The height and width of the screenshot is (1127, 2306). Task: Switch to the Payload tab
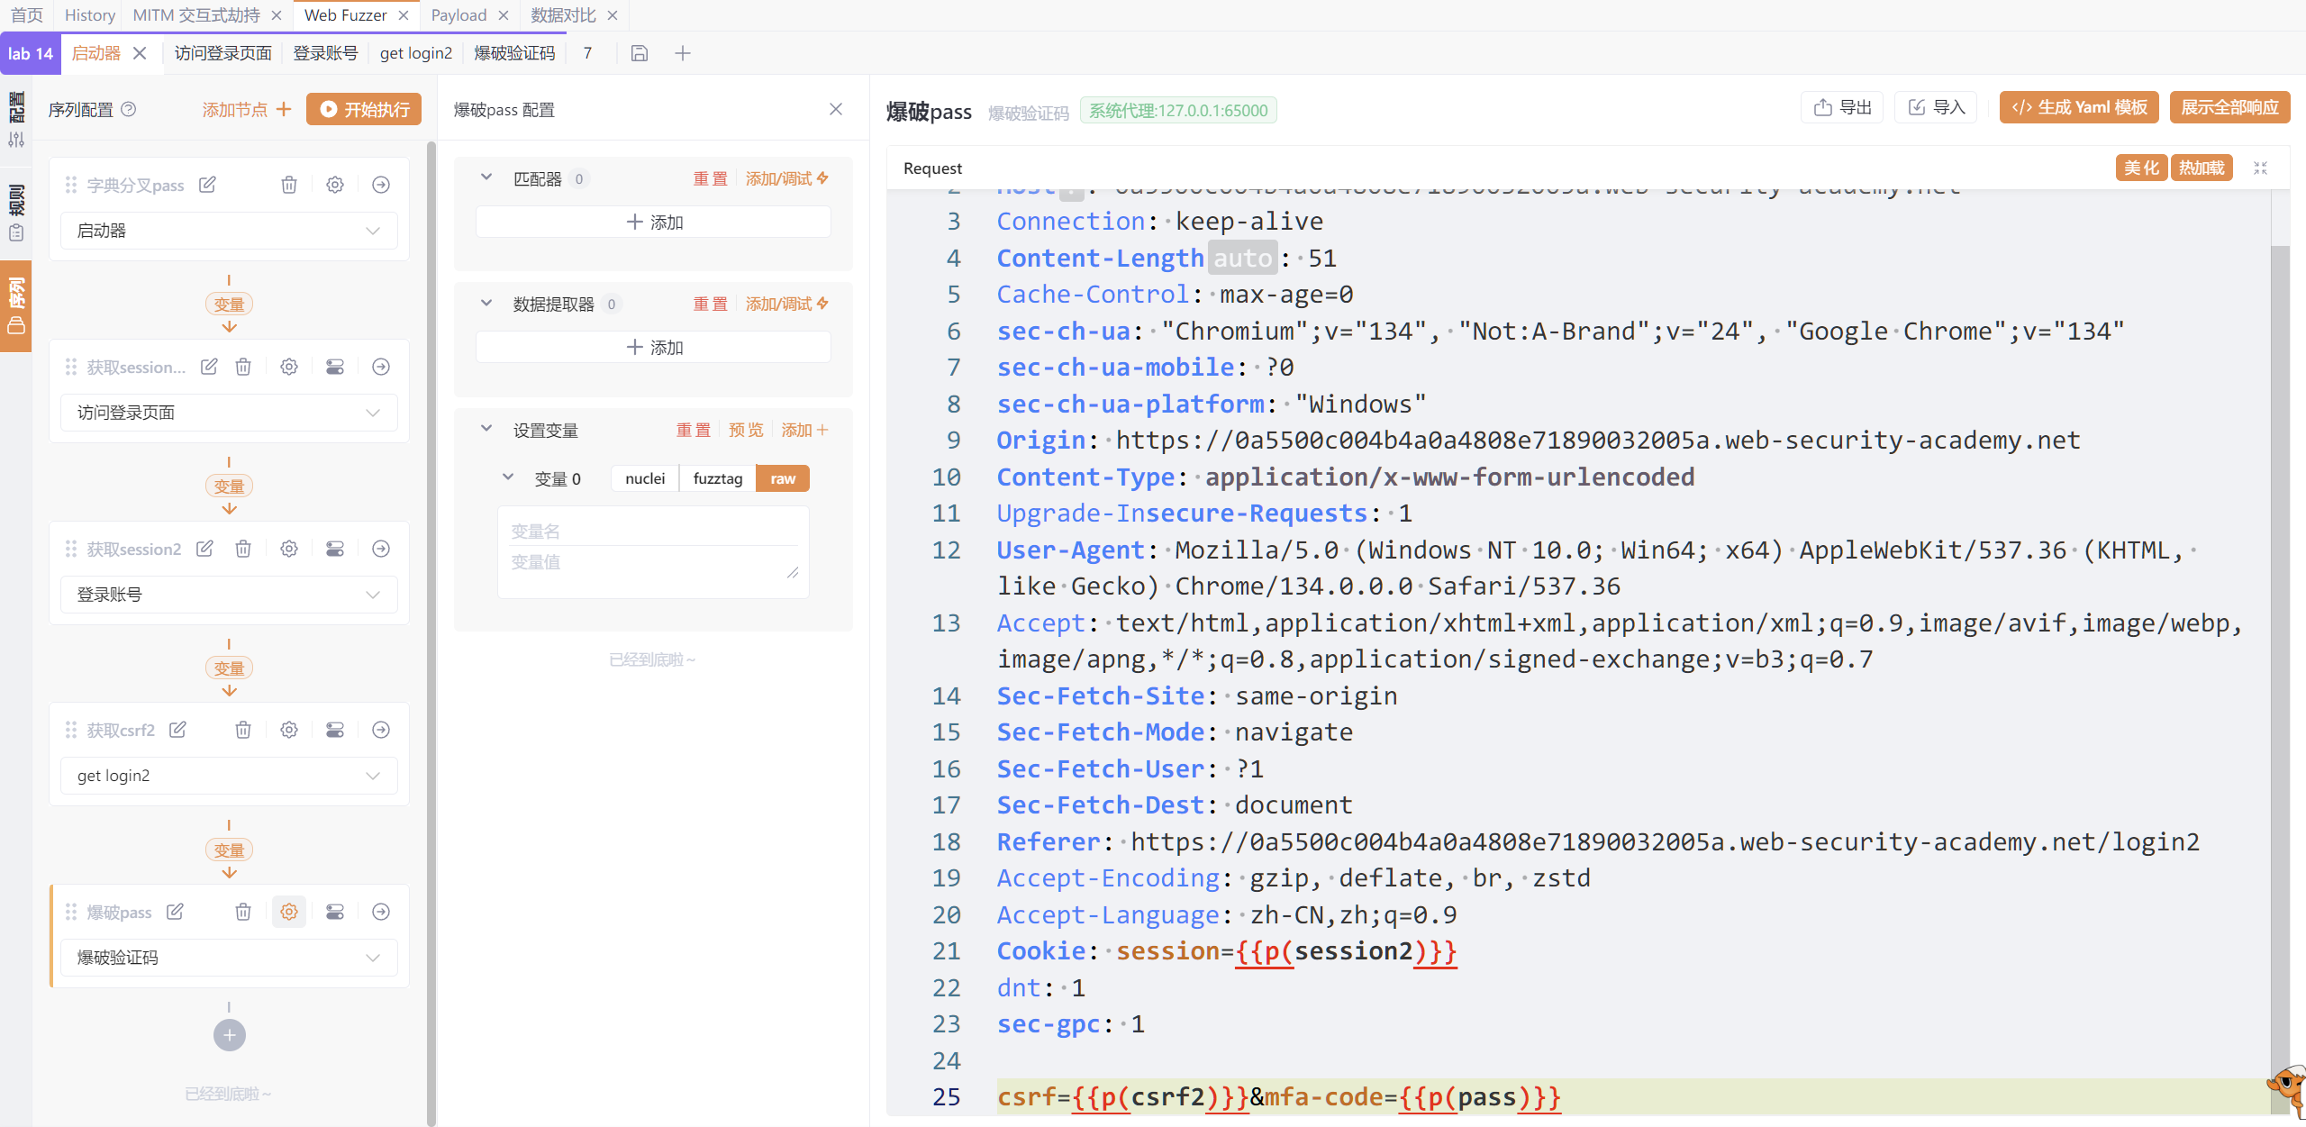pyautogui.click(x=458, y=15)
